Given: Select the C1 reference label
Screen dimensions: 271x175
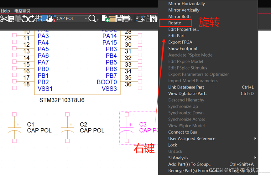Looking at the screenshot, I should pos(31,124).
